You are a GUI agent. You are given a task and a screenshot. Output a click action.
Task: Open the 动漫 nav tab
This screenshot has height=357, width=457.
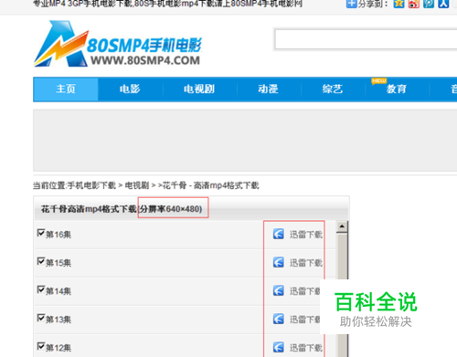click(268, 89)
